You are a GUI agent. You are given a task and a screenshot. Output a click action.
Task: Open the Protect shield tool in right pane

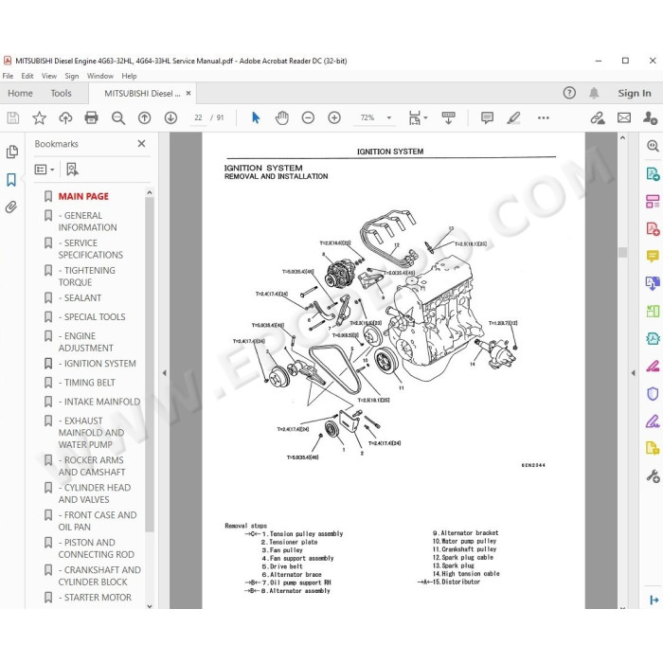click(x=653, y=394)
